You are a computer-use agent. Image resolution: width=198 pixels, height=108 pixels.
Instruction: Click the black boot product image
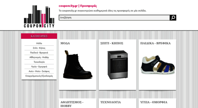(x=78, y=65)
